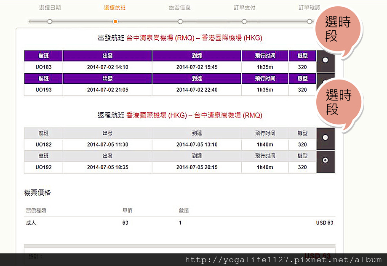Click the 機票價格 section heading
Viewport: 387px width, 266px height.
37,193
